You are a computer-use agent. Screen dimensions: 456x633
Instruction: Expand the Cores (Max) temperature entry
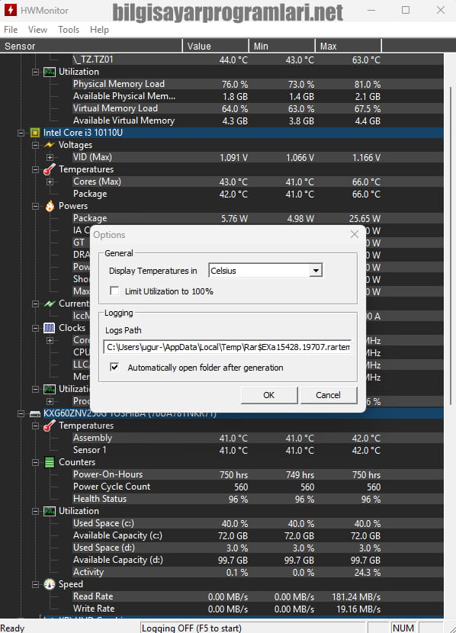pyautogui.click(x=50, y=182)
